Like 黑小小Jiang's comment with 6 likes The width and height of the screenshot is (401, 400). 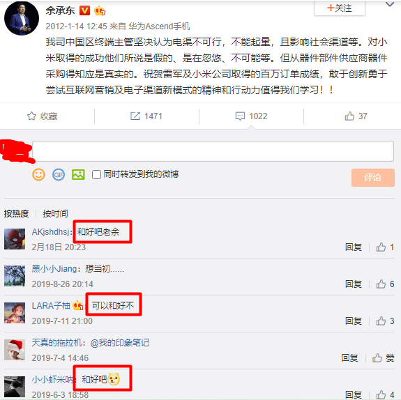click(381, 284)
